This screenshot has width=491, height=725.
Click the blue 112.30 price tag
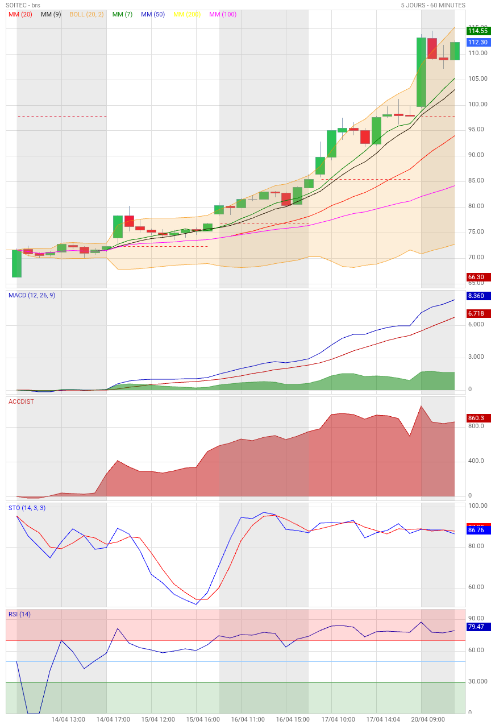click(477, 42)
